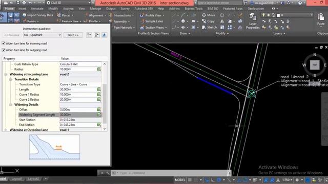Click the pick icon beside Curve 2 Radius
This screenshot has width=328, height=184.
(99, 99)
